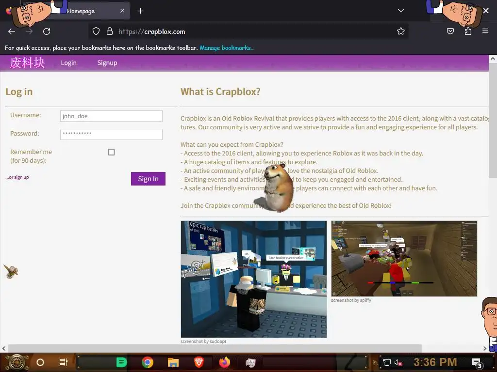This screenshot has height=372, width=497.
Task: Reload the crapblox.com page
Action: click(47, 31)
